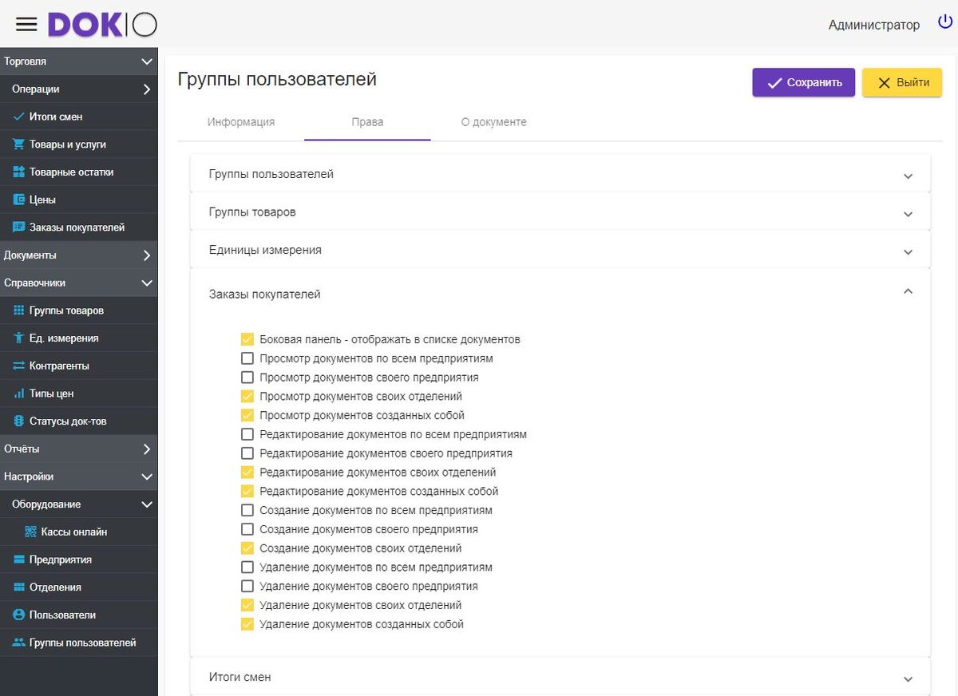The image size is (958, 696).
Task: Click the group icon for Группы пользователей
Action: [20, 643]
